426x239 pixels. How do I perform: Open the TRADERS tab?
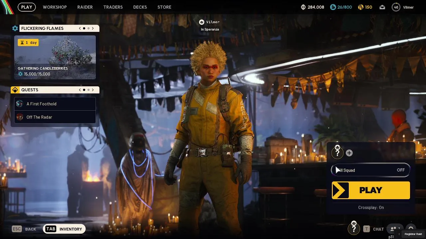pos(113,7)
